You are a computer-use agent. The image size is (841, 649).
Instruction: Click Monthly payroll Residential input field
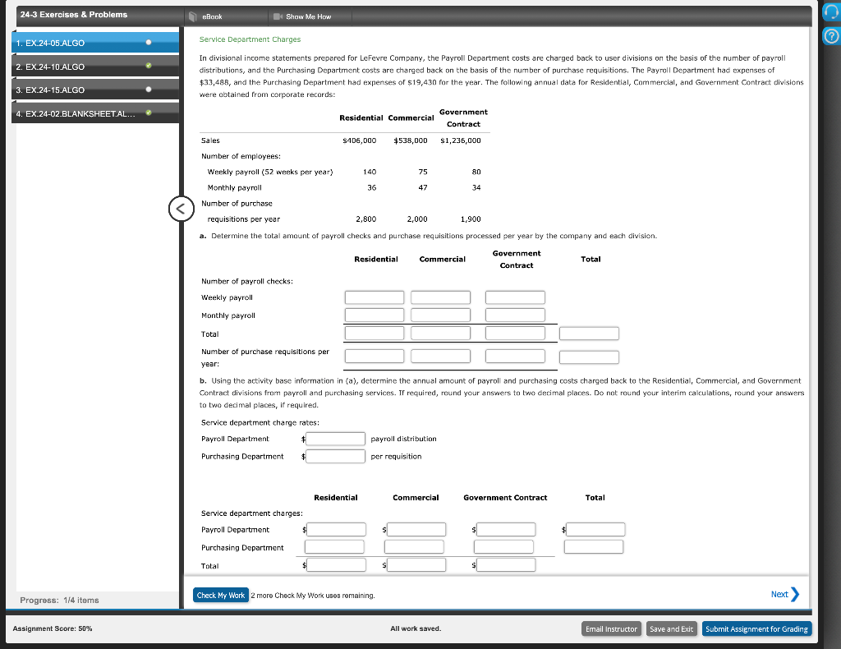[x=375, y=315]
